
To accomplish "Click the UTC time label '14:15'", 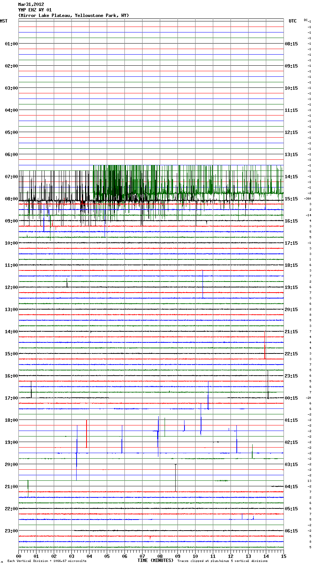I will coord(291,177).
